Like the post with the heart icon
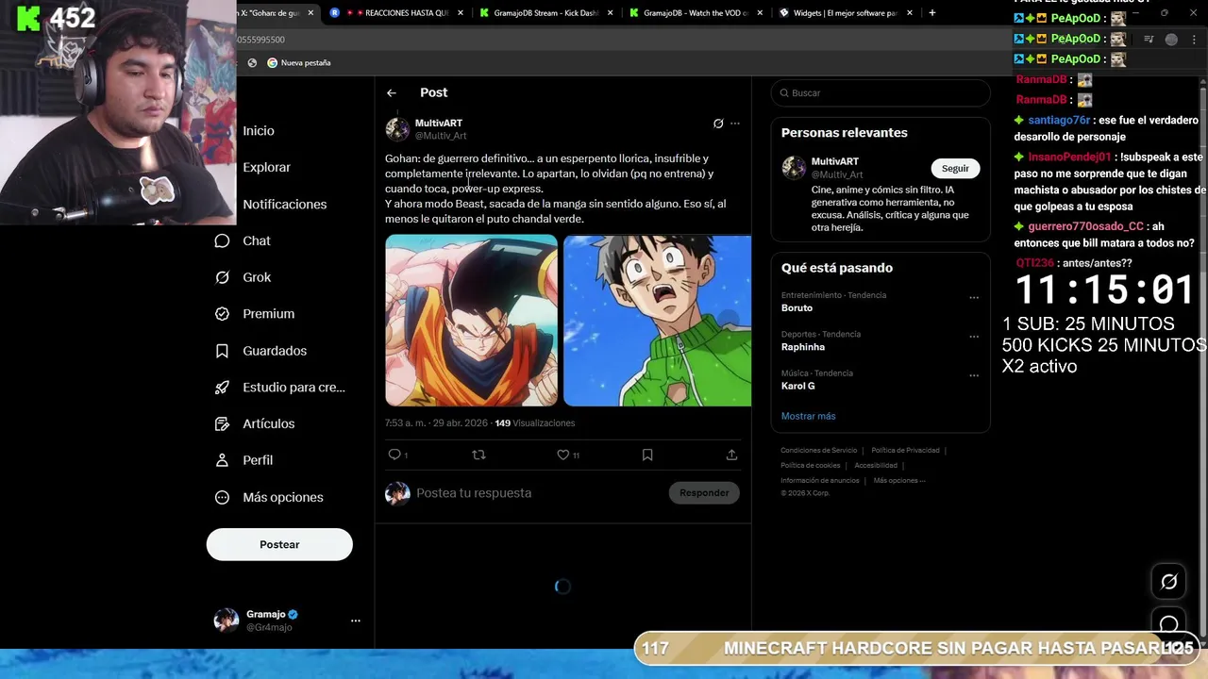Viewport: 1208px width, 679px height. [562, 455]
